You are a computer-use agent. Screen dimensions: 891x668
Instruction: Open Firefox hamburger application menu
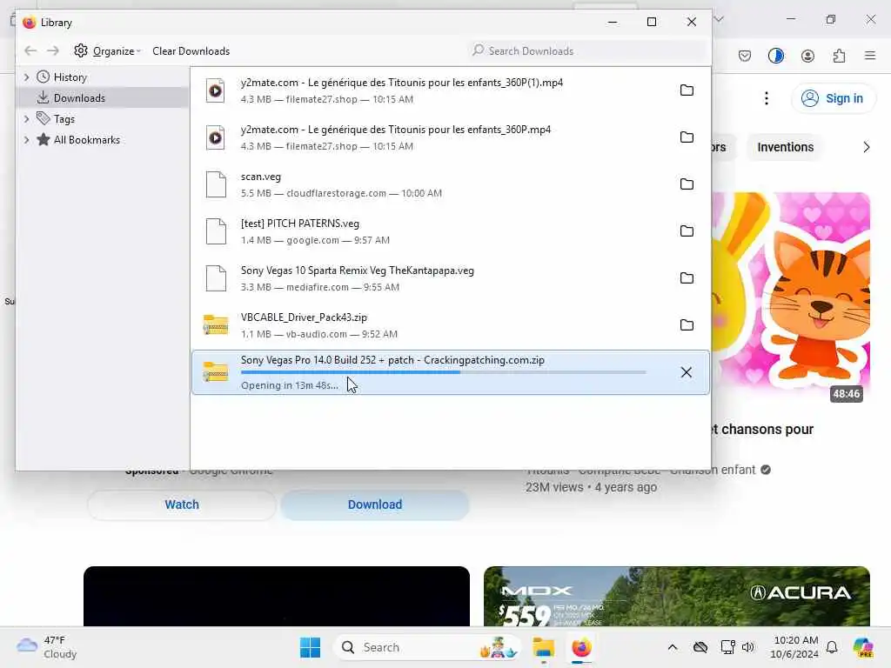click(870, 56)
